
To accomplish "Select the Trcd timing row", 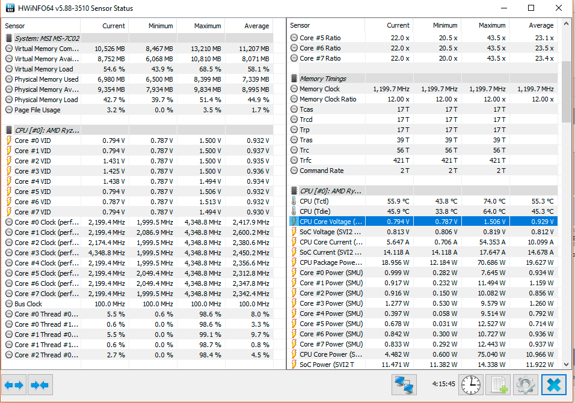I will point(423,120).
